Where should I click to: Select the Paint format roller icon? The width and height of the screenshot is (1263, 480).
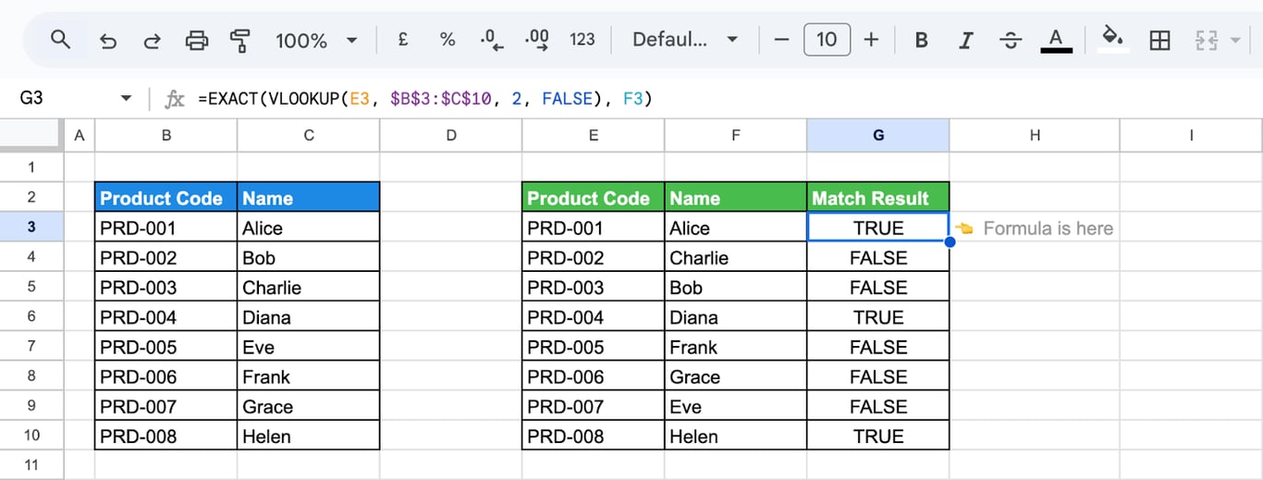(x=240, y=41)
